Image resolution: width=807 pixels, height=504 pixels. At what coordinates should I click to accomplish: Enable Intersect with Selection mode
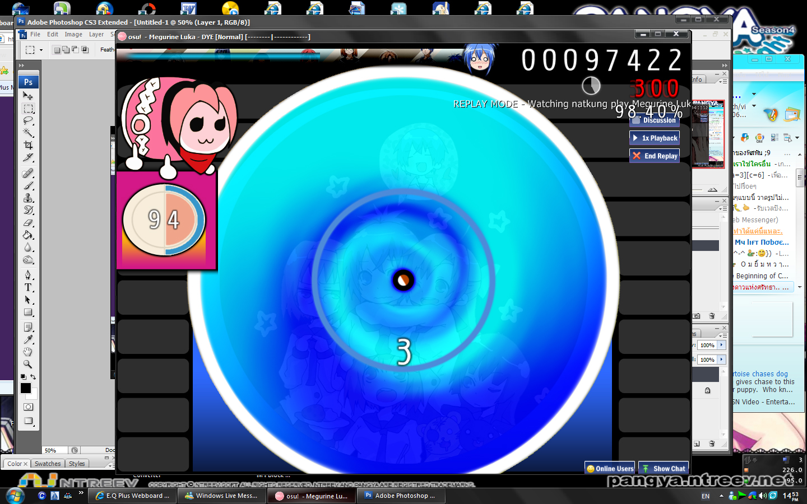tap(85, 50)
